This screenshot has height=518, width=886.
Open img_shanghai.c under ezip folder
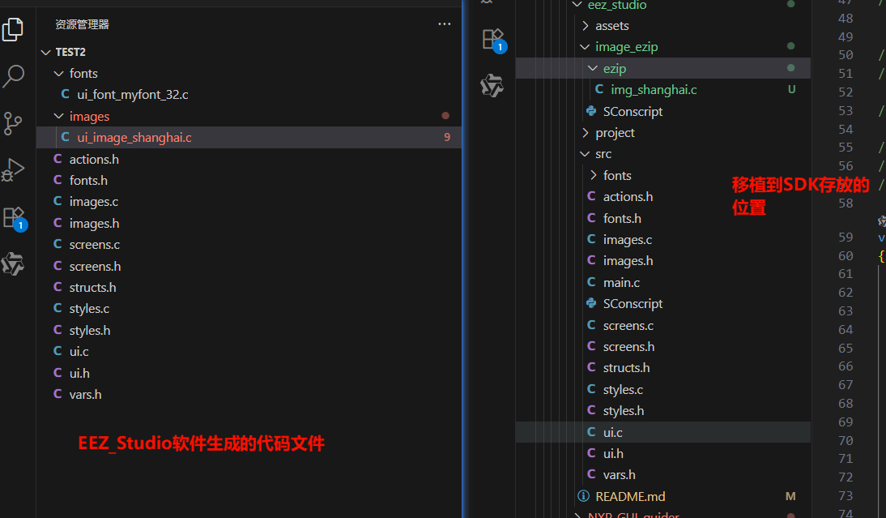(x=654, y=90)
